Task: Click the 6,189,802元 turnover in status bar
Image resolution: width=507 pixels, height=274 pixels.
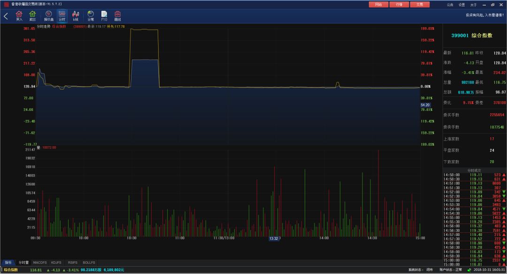Action: 114,270
